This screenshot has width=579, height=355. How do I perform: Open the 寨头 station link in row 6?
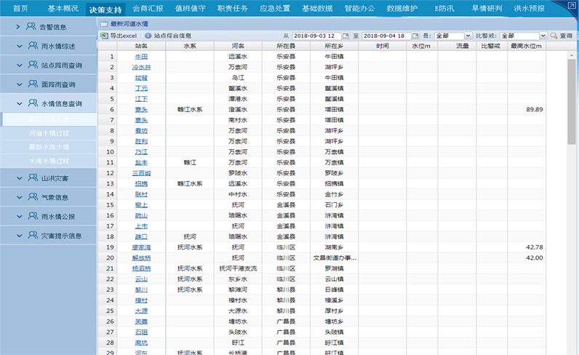(x=141, y=110)
